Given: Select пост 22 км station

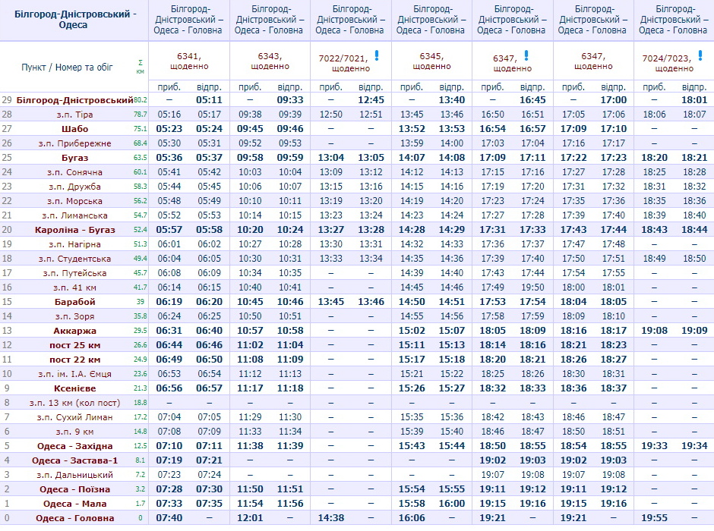Looking at the screenshot, I should point(74,360).
